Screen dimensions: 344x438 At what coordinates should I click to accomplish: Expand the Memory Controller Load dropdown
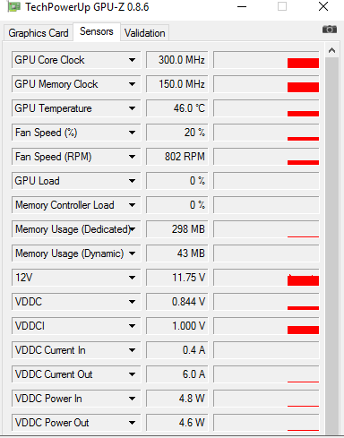point(132,205)
